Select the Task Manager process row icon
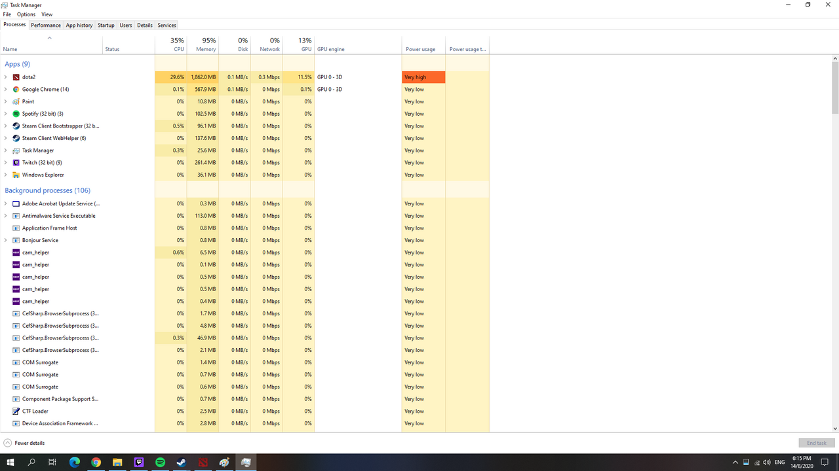This screenshot has width=839, height=471. (16, 150)
